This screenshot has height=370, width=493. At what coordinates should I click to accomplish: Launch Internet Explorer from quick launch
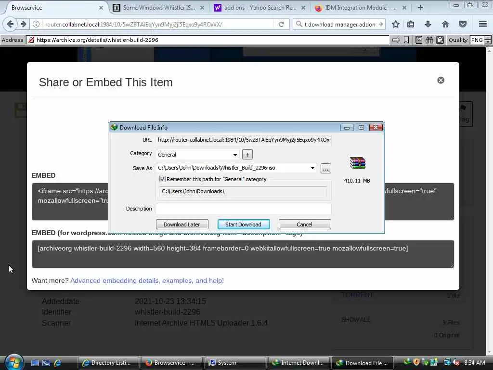(57, 363)
